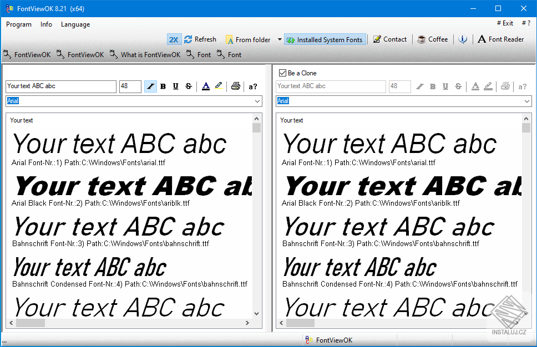This screenshot has height=347, width=537.
Task: Click the # Exit menu item
Action: click(x=505, y=23)
